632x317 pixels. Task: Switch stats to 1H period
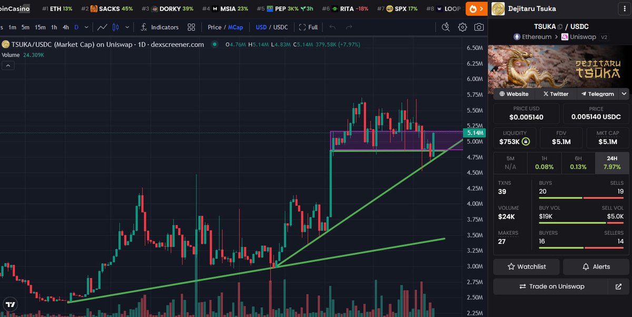tap(544, 162)
